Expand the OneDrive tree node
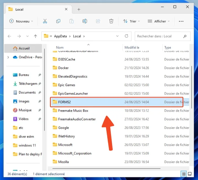 tap(8, 57)
